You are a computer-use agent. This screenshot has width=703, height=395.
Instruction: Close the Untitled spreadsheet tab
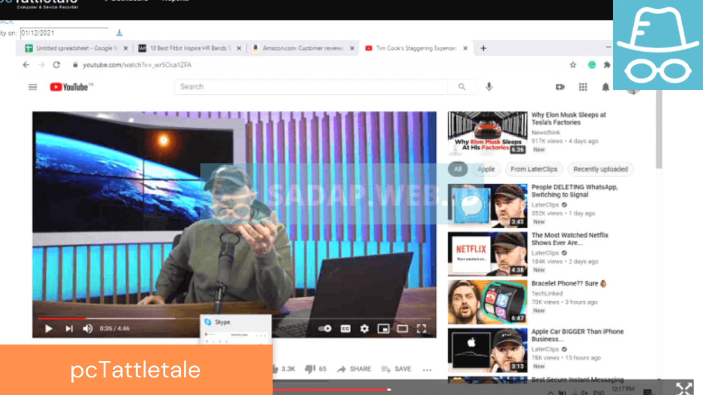[x=126, y=48]
